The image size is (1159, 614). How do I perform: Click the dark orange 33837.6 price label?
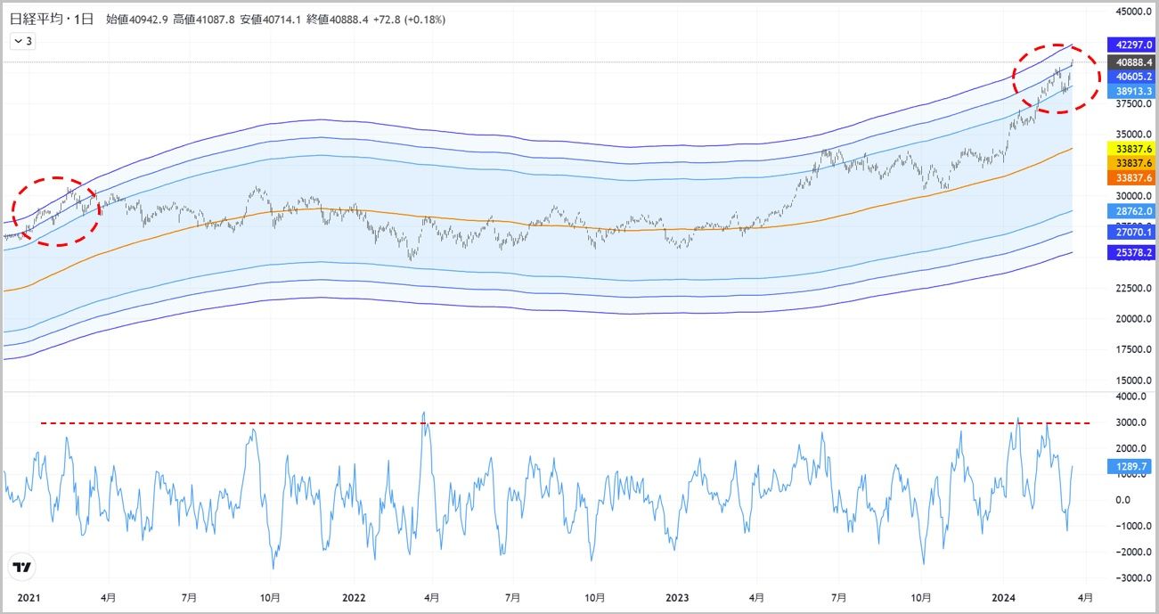tap(1129, 178)
